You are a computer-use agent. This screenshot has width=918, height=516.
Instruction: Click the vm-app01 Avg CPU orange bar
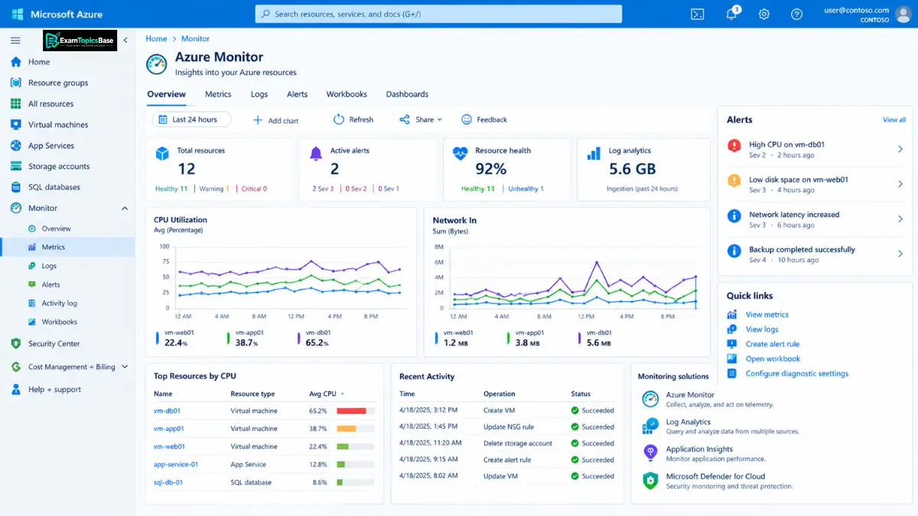[x=347, y=429]
